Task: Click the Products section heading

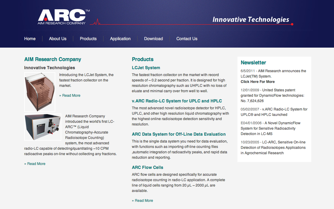Action: [143, 59]
